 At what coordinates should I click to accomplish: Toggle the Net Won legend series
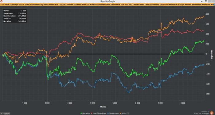coord(85,113)
